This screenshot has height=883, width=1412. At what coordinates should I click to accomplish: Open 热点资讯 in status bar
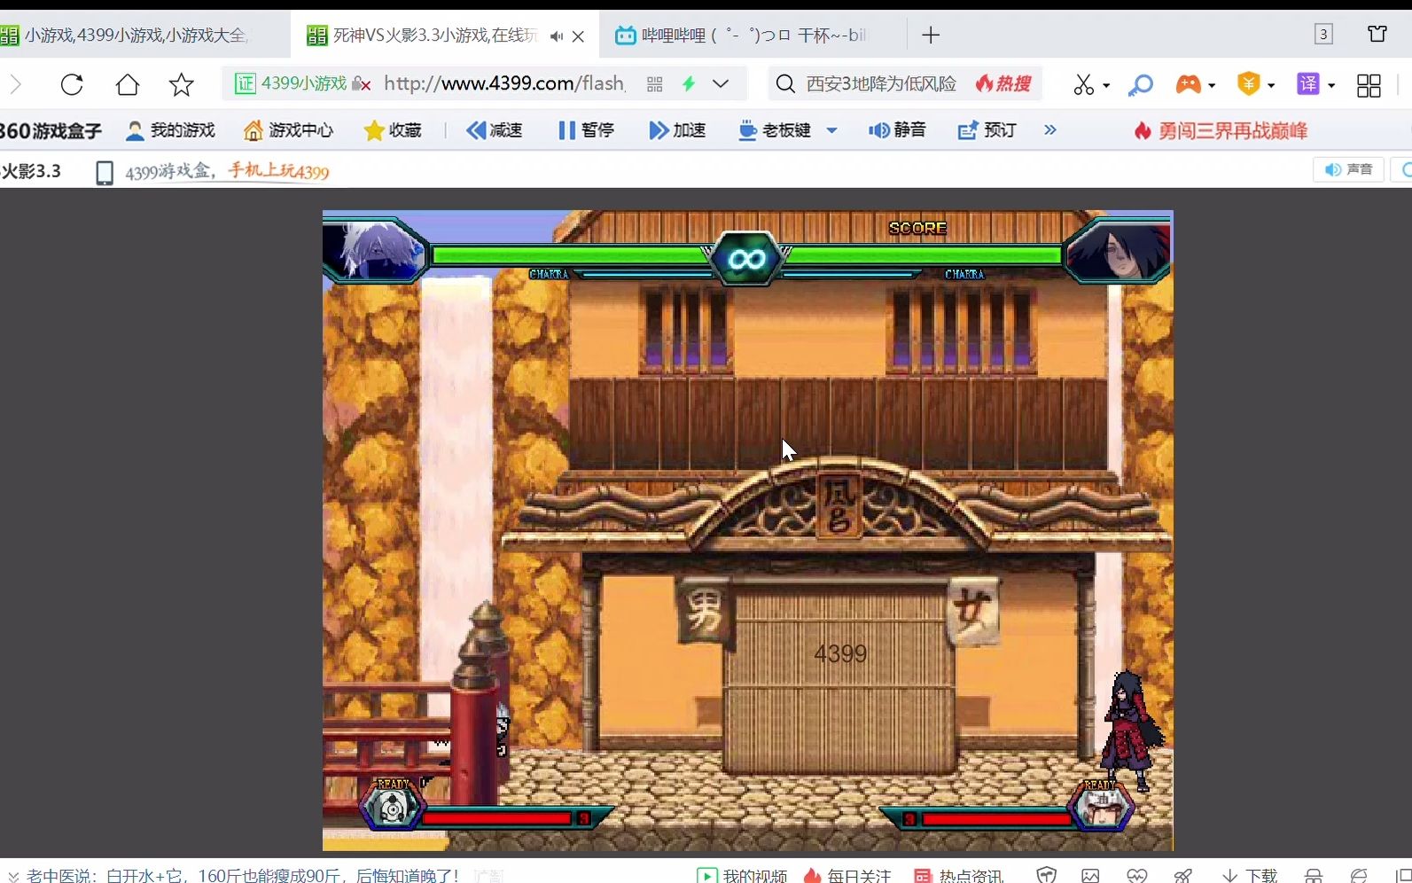pyautogui.click(x=959, y=875)
